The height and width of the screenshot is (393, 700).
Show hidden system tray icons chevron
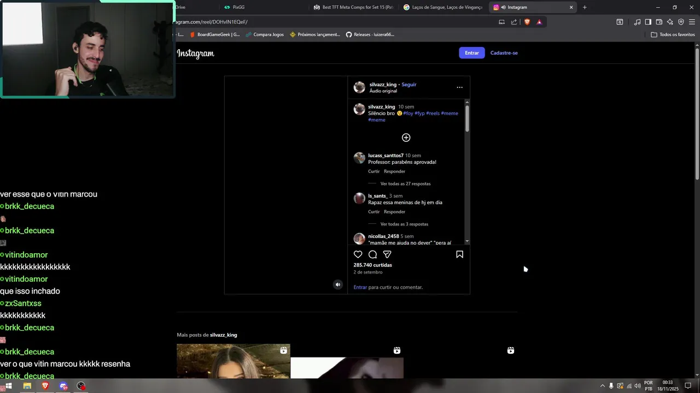pos(602,386)
